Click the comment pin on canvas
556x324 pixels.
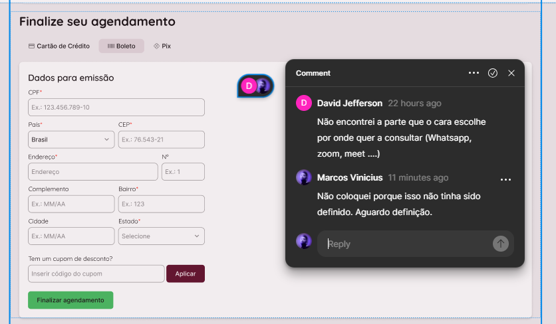pyautogui.click(x=255, y=86)
